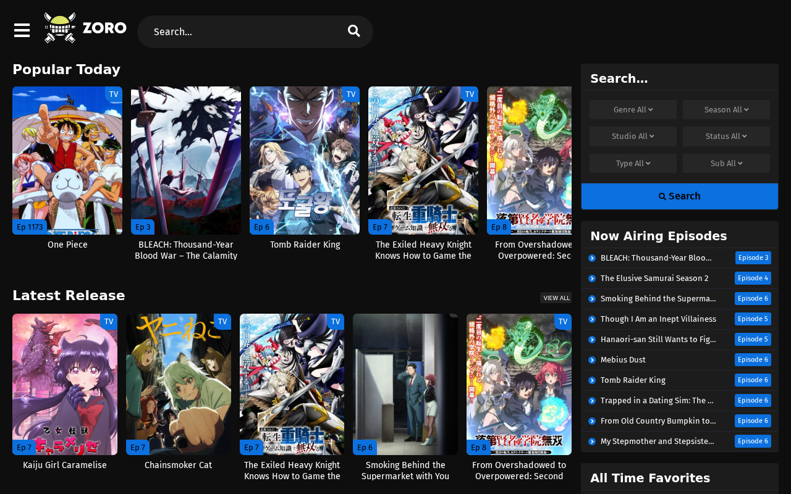Click Episode 6 badge for Tomb Raider King

click(x=753, y=380)
